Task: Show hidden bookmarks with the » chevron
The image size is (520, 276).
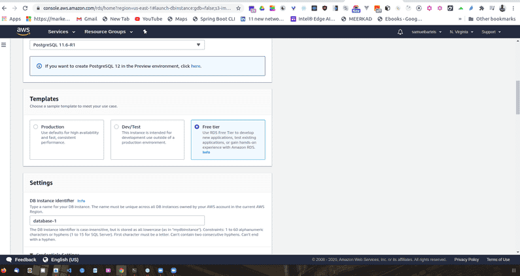Action: (460, 19)
